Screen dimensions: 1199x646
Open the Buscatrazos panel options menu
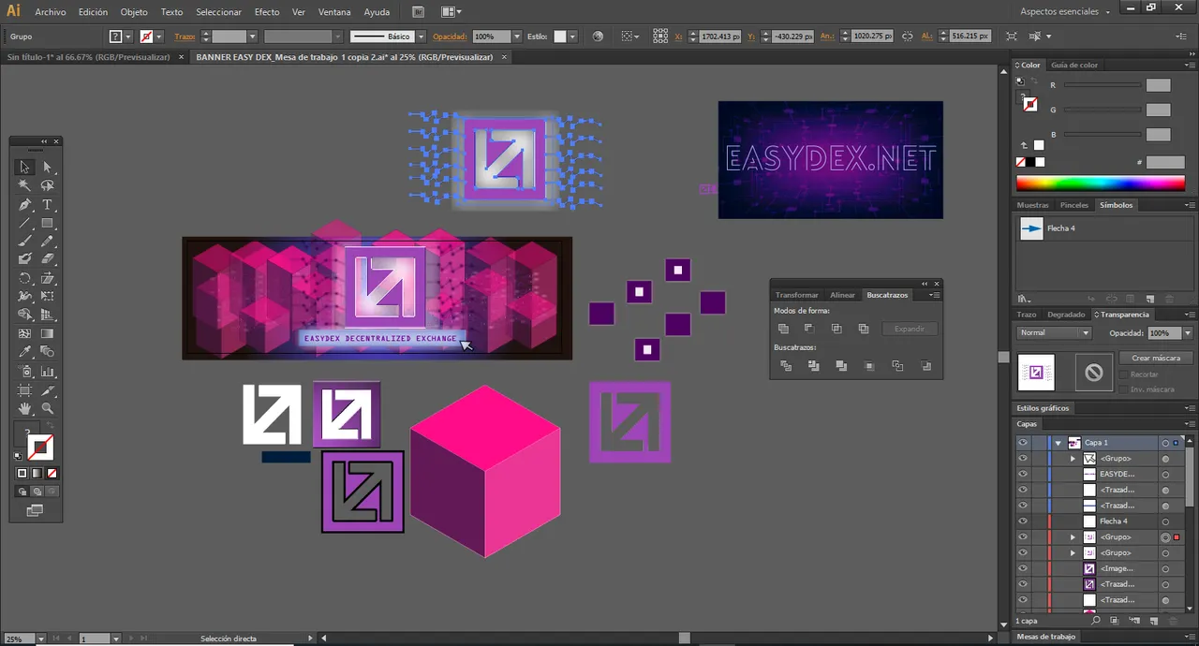click(934, 295)
